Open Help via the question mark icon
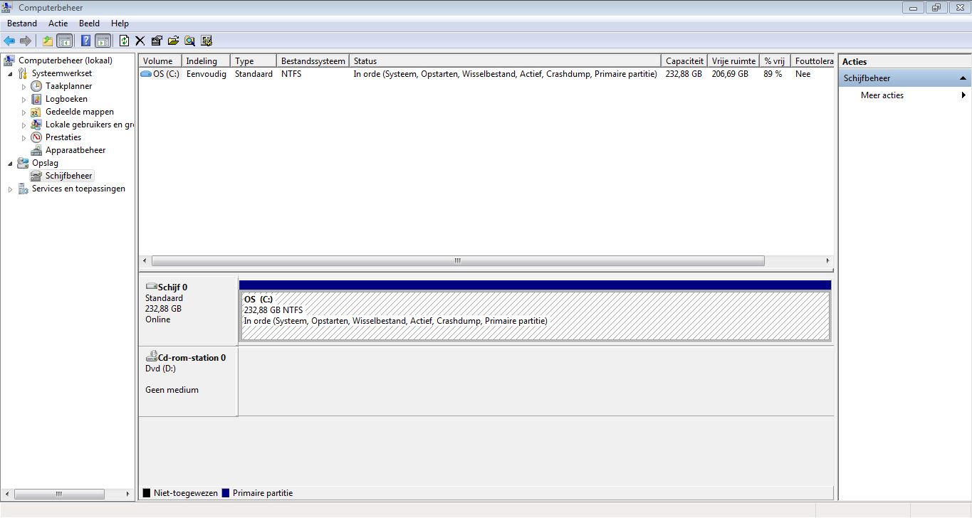 (x=85, y=41)
